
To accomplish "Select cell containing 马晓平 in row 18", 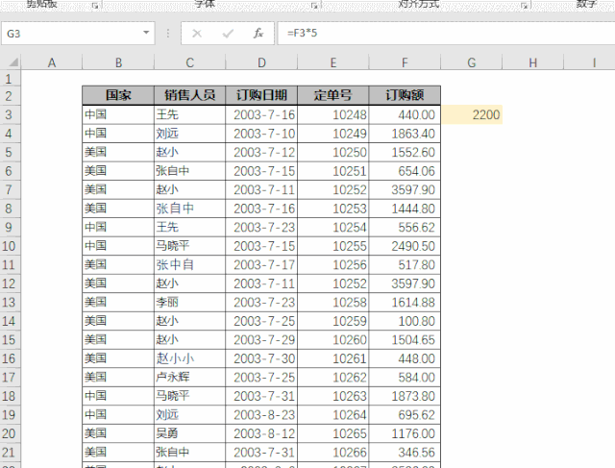I will coord(190,396).
